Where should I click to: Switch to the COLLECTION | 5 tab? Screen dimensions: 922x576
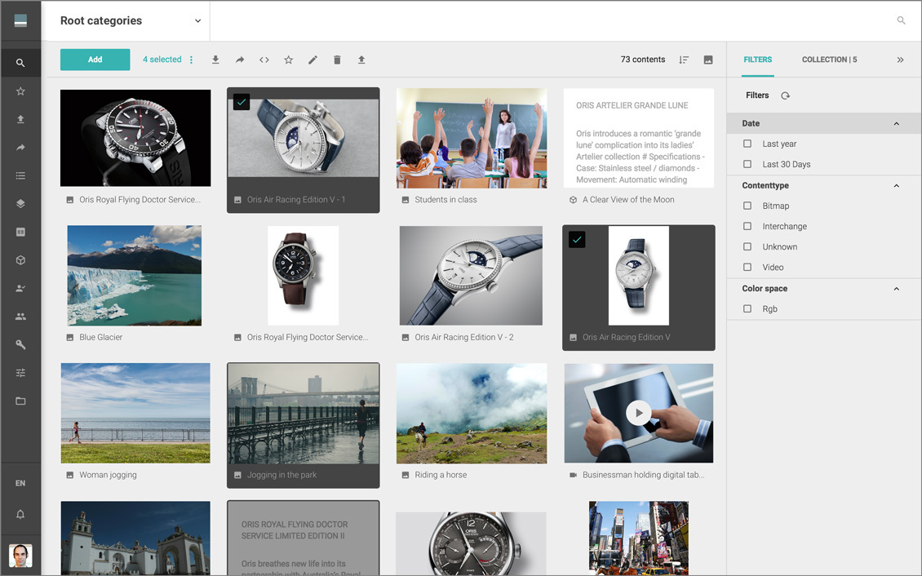(x=829, y=60)
